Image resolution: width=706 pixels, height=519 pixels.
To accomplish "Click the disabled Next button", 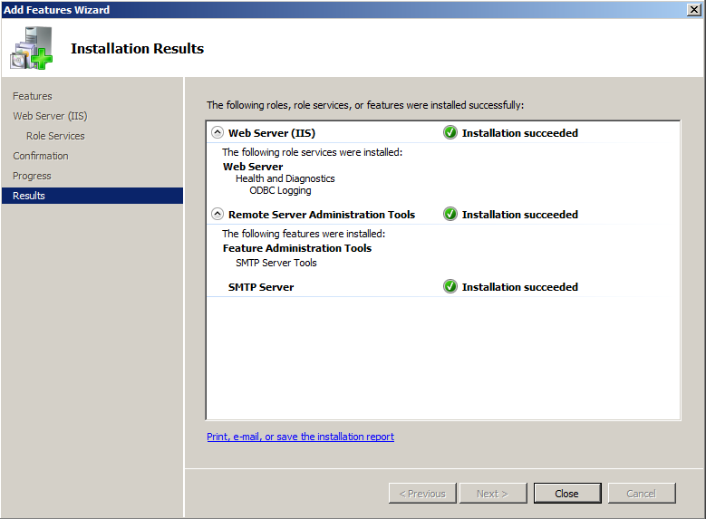I will 492,494.
